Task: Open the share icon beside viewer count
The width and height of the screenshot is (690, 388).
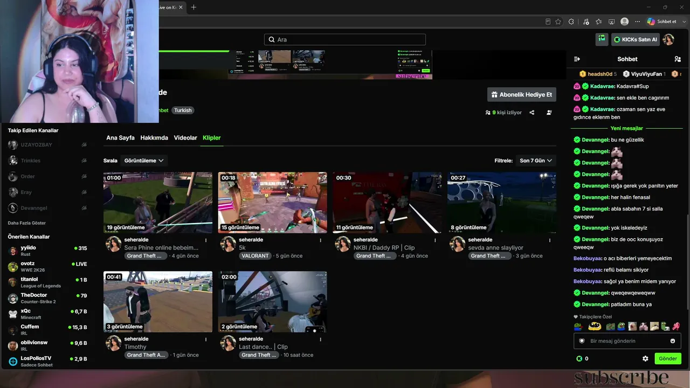Action: click(532, 113)
